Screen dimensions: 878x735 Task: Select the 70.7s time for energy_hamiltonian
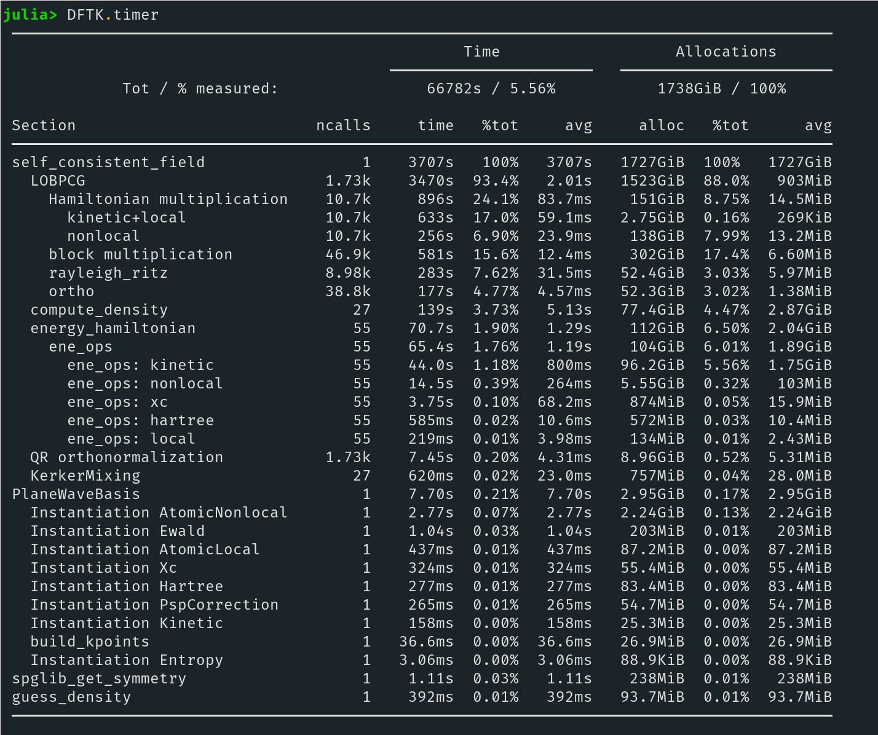pyautogui.click(x=431, y=328)
